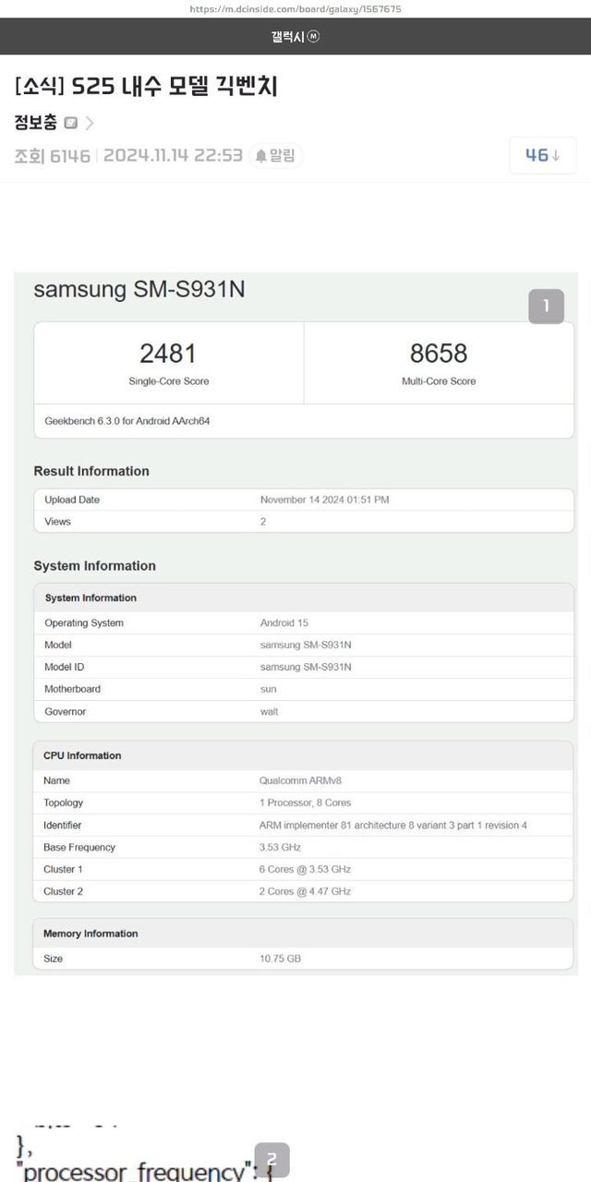
Task: Tap the Memory Information section header
Action: (90, 934)
